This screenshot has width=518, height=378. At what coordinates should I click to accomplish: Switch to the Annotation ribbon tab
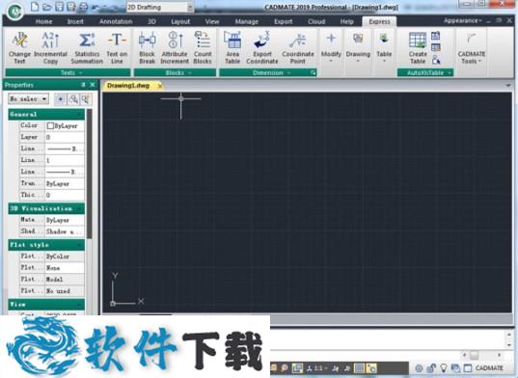[x=116, y=21]
